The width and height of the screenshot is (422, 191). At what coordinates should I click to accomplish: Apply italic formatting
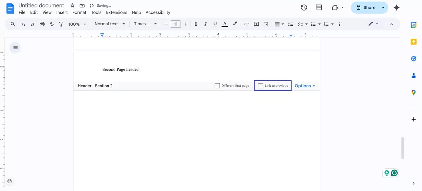point(205,24)
